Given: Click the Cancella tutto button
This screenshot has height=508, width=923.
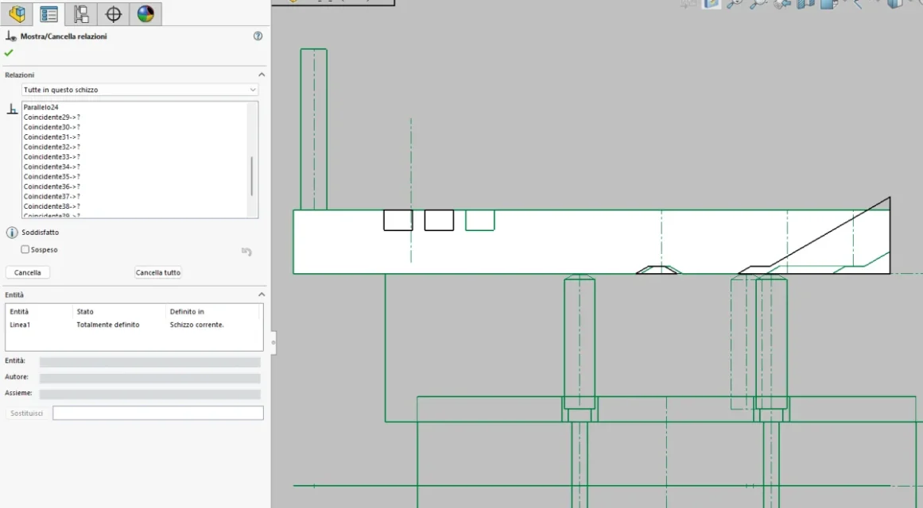Looking at the screenshot, I should click(x=157, y=273).
